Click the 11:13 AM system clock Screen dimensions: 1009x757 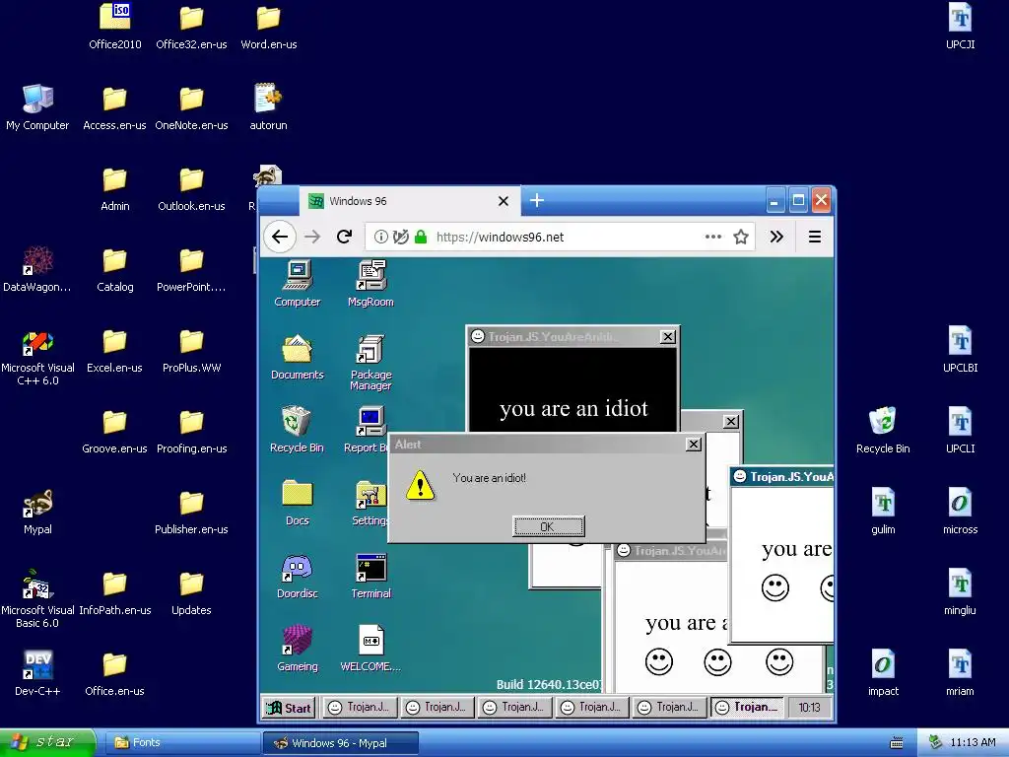pos(973,743)
